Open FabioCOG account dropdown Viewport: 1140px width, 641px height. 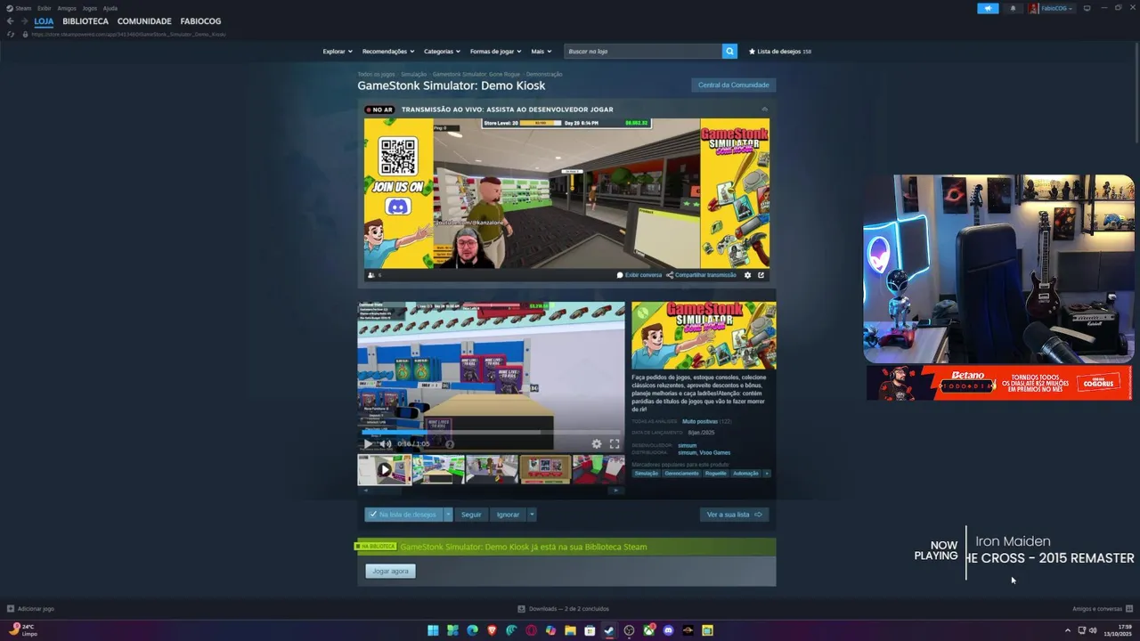pos(1056,8)
